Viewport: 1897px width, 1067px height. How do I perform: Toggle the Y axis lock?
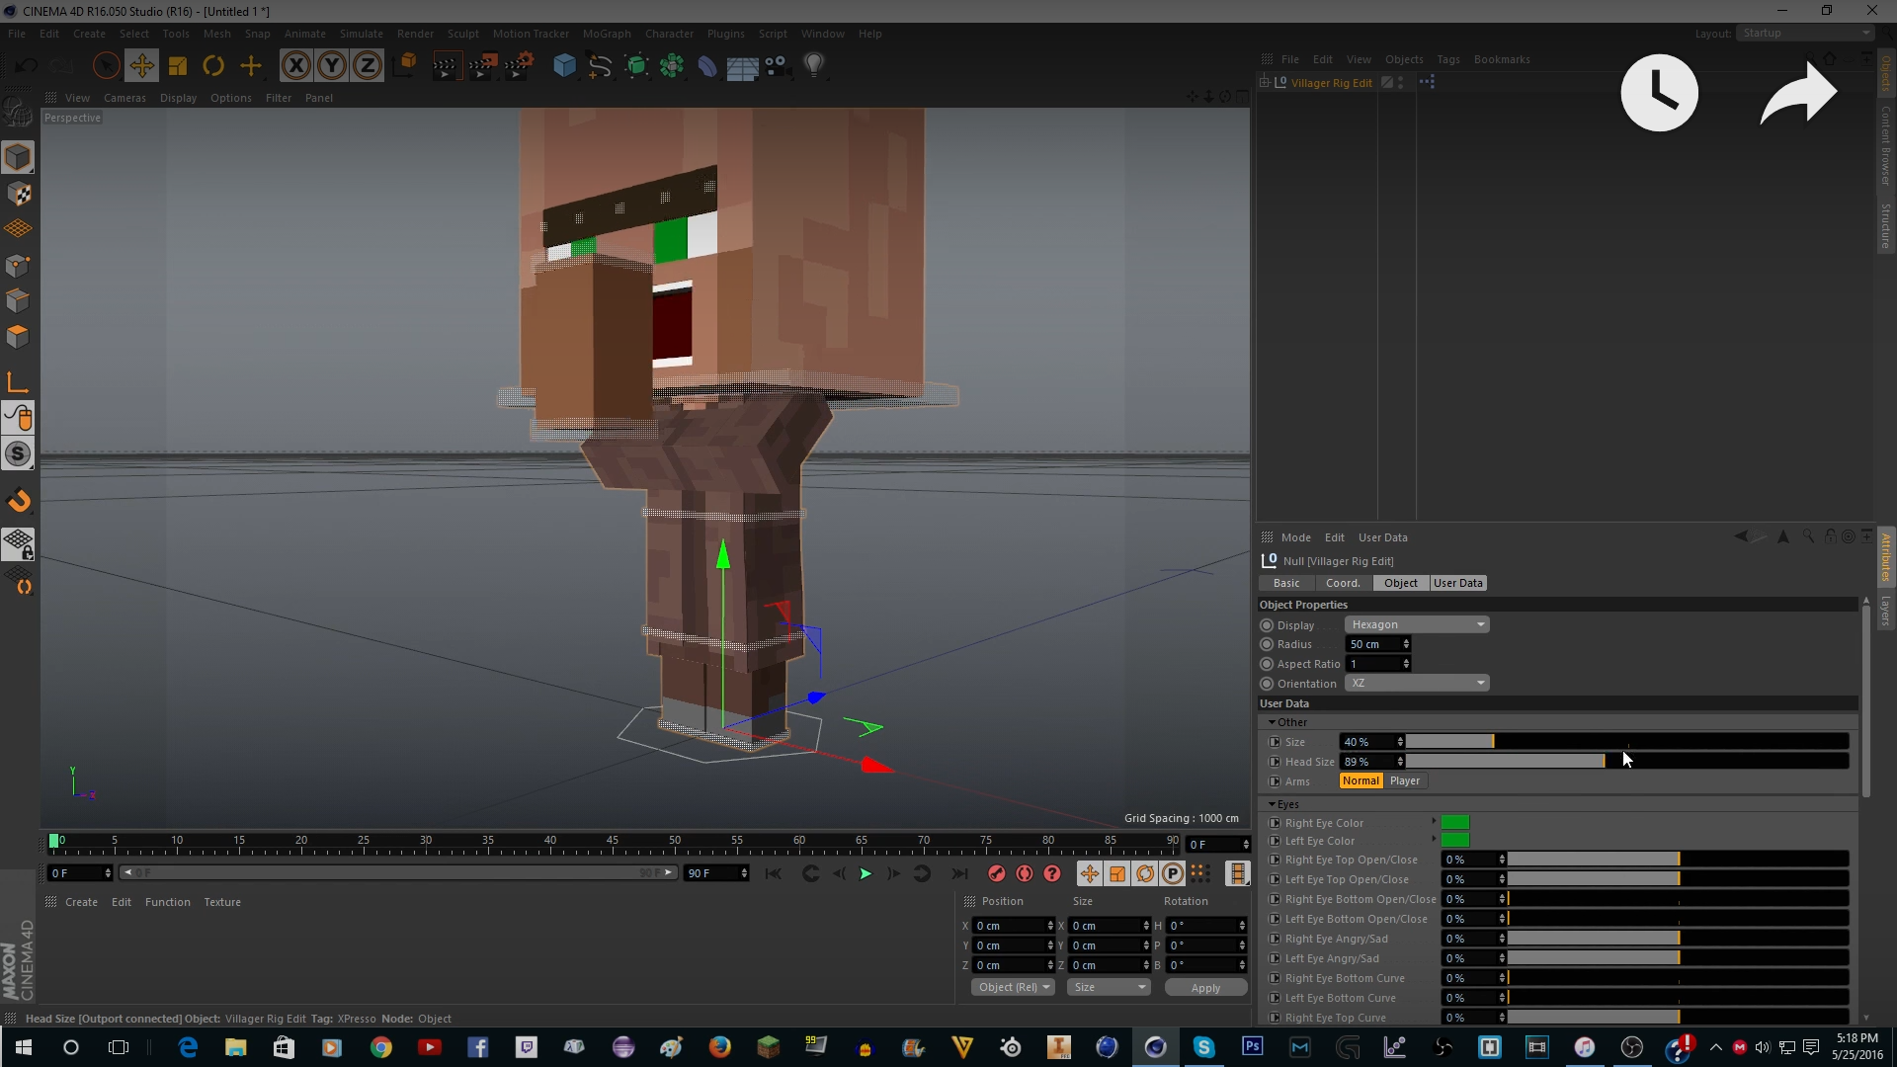pos(332,66)
